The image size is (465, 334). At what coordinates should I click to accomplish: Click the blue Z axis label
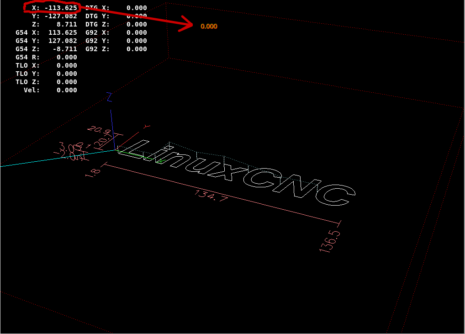[x=110, y=97]
